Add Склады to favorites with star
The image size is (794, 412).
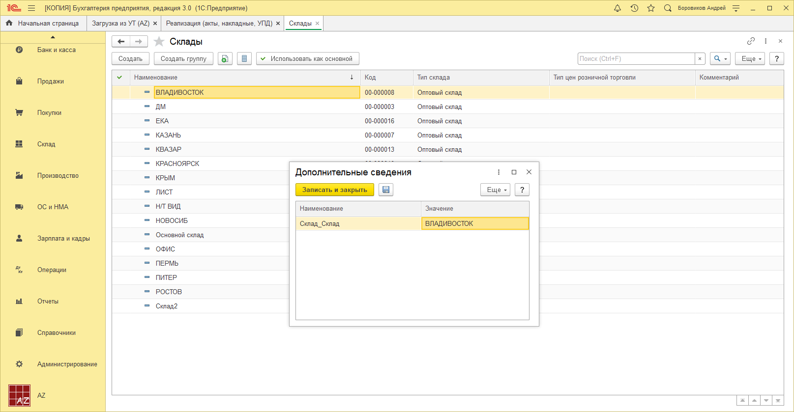[159, 42]
